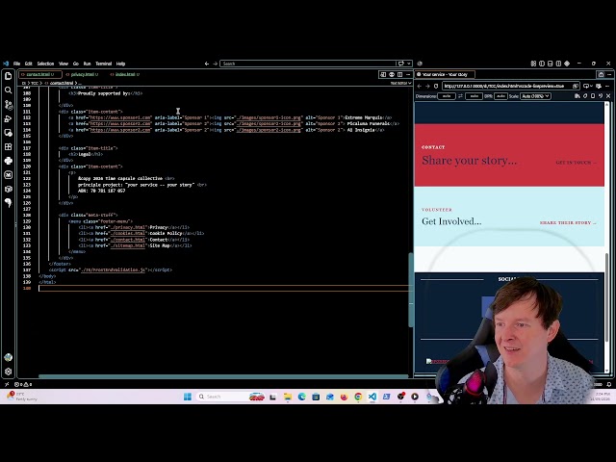This screenshot has height=462, width=616.
Task: Open the Remote Explorer view
Action: point(9,133)
